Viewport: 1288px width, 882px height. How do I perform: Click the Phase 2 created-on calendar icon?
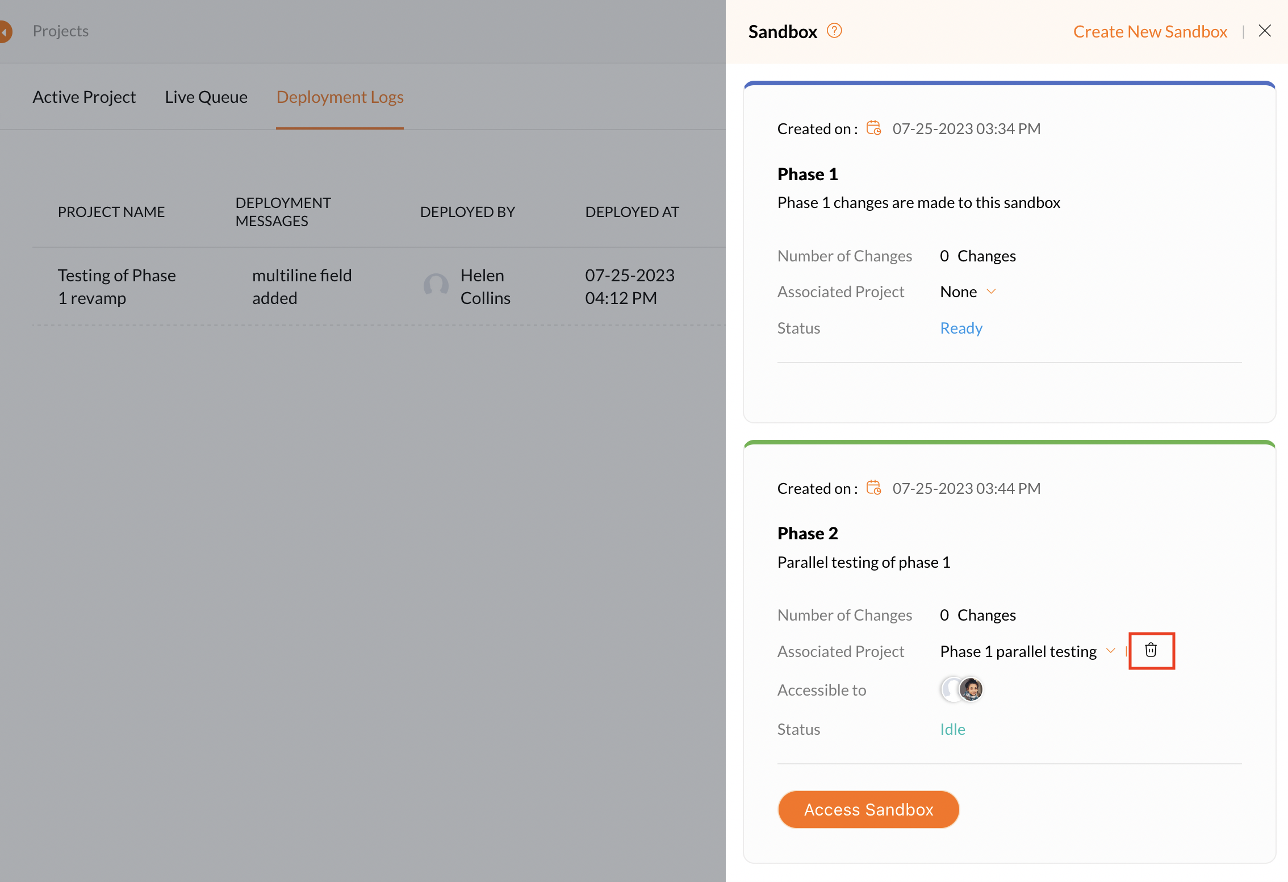tap(873, 488)
